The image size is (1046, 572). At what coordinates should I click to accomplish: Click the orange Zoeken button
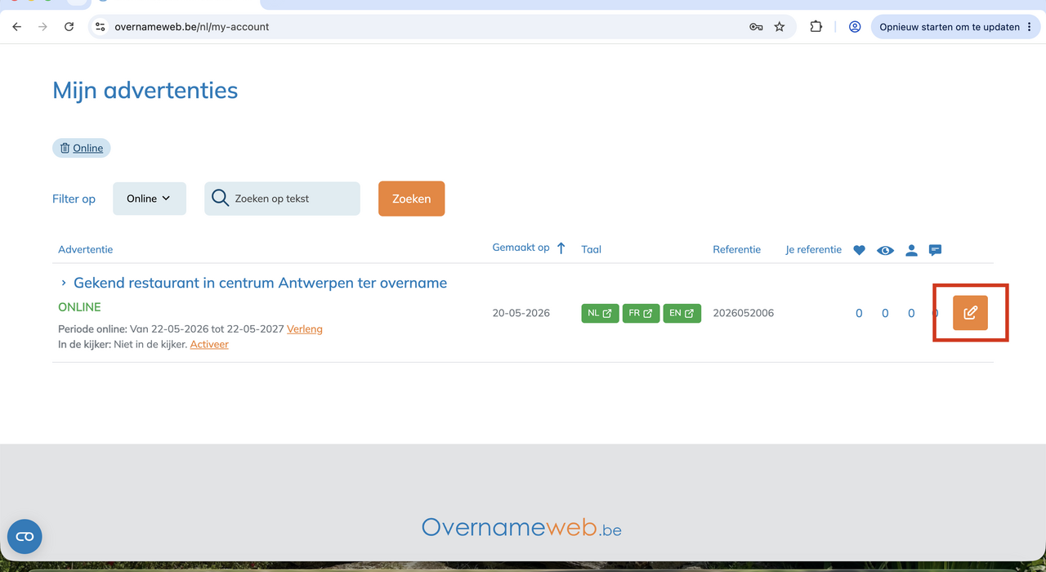pyautogui.click(x=411, y=199)
